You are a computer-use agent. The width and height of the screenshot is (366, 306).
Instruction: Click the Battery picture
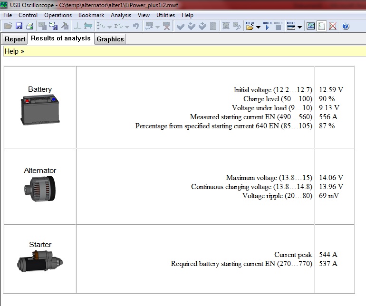pos(40,110)
